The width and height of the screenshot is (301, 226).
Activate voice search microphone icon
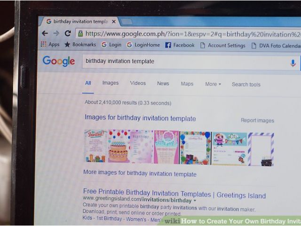(293, 63)
